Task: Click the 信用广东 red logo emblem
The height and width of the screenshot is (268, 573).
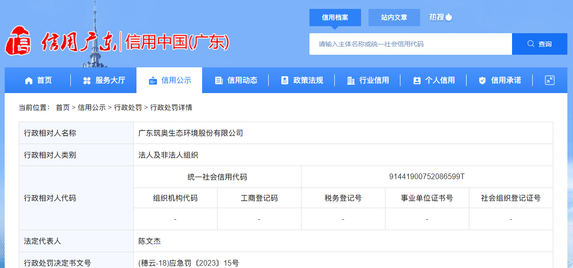Action: pyautogui.click(x=18, y=41)
